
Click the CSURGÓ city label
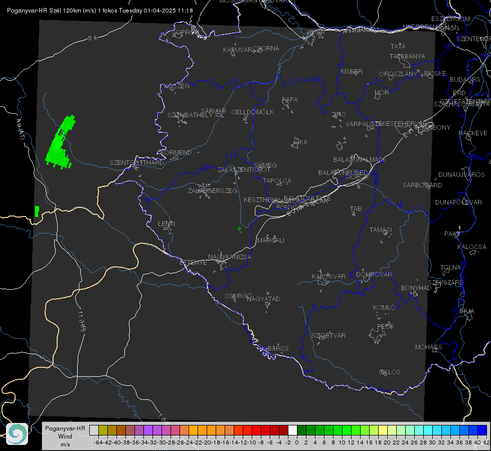pos(238,296)
